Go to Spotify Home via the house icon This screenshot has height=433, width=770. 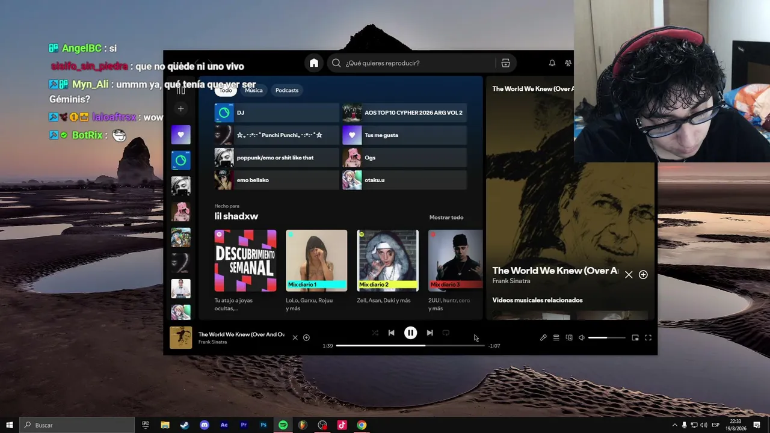(314, 63)
